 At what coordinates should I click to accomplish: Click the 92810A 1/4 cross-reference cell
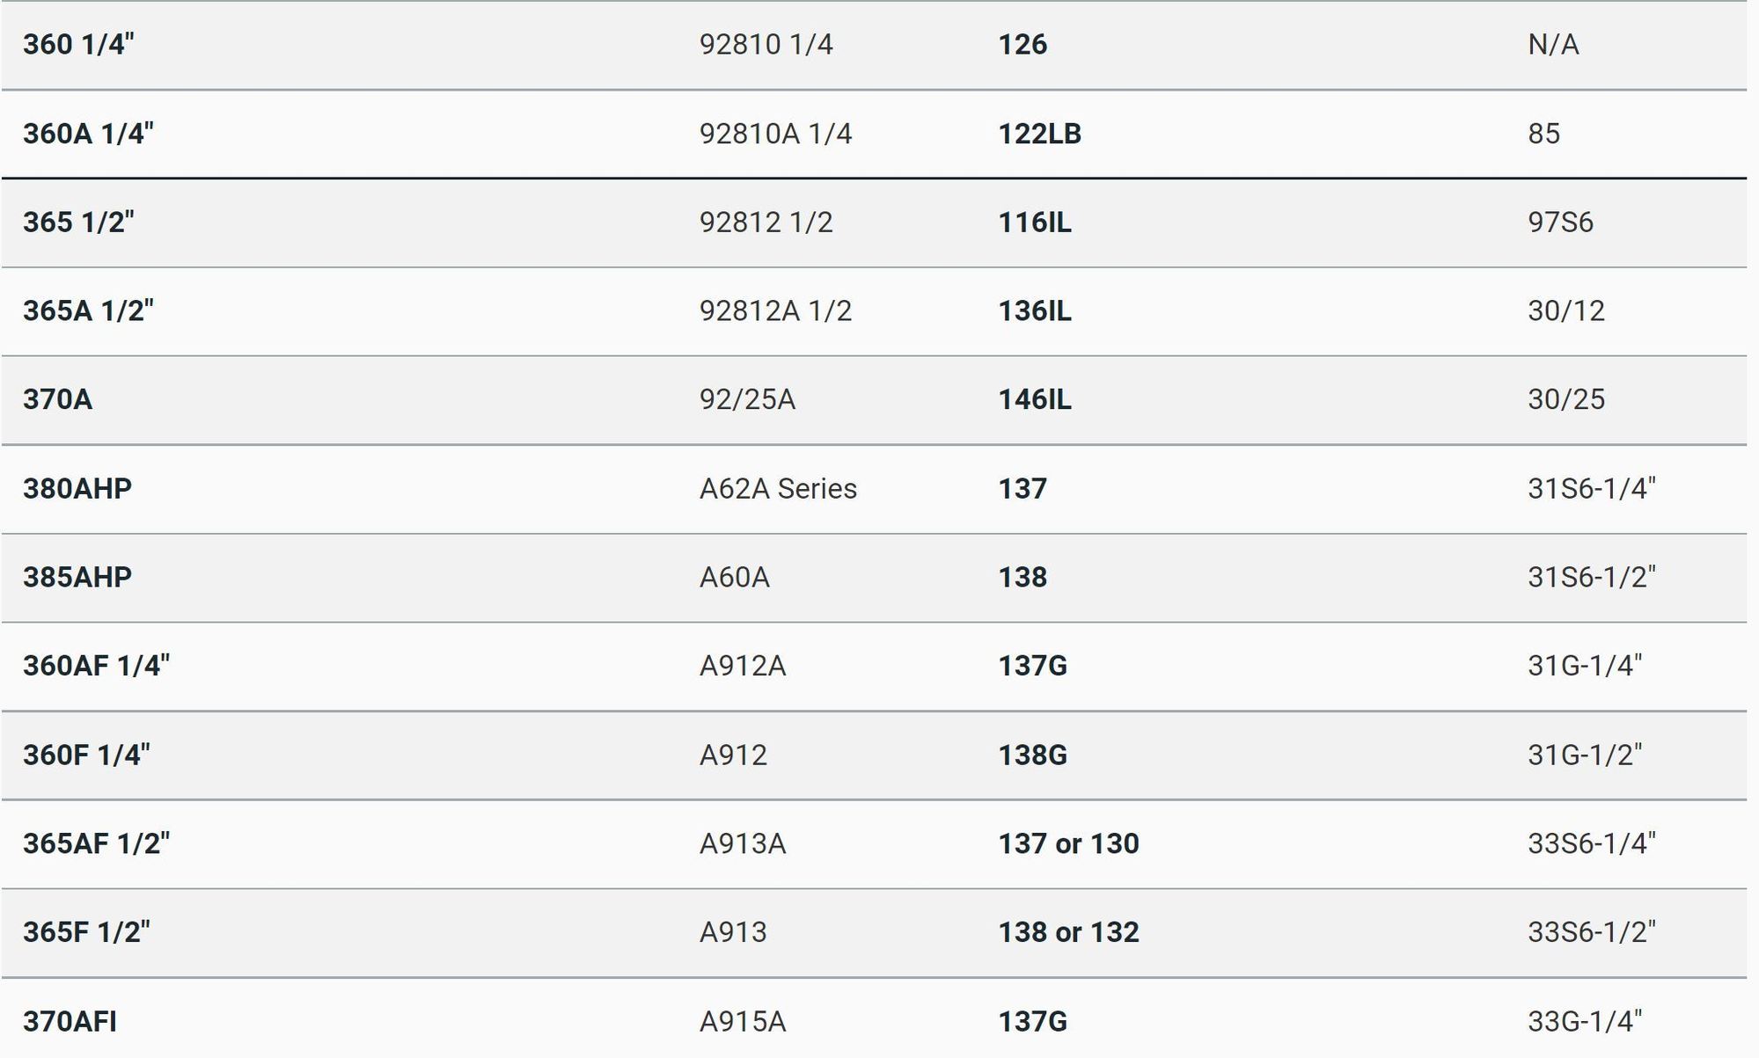coord(775,134)
